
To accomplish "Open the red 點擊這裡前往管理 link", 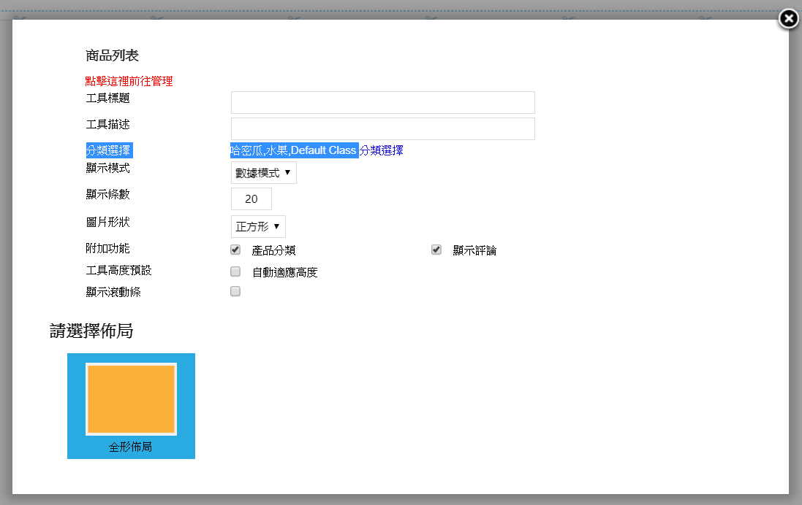I will [x=129, y=81].
